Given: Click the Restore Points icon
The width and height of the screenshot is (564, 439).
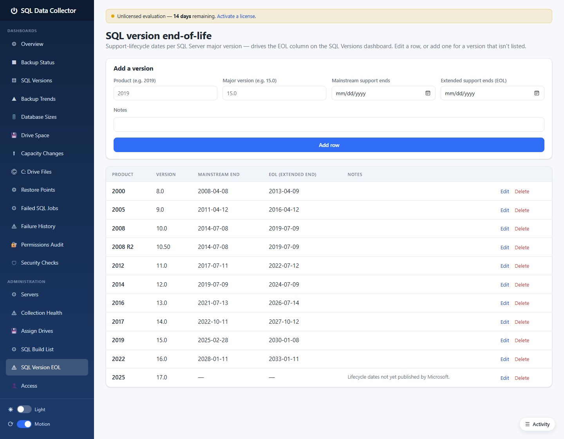Looking at the screenshot, I should click(14, 190).
